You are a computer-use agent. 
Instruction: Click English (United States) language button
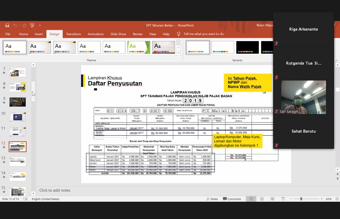coord(45,199)
